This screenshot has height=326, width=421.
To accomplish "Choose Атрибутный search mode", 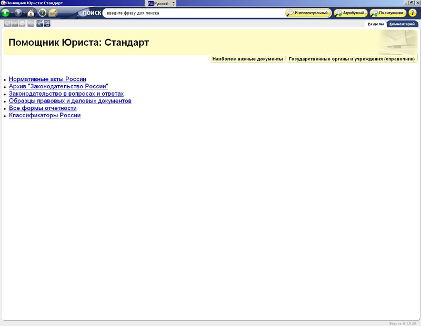I will tap(350, 13).
